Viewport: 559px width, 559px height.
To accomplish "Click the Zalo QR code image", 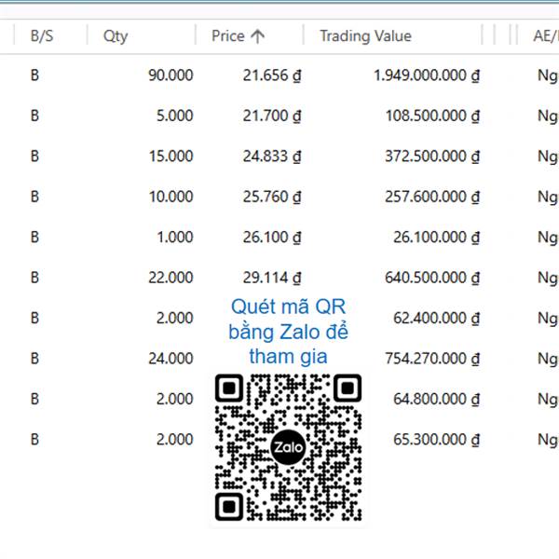I will tap(288, 447).
